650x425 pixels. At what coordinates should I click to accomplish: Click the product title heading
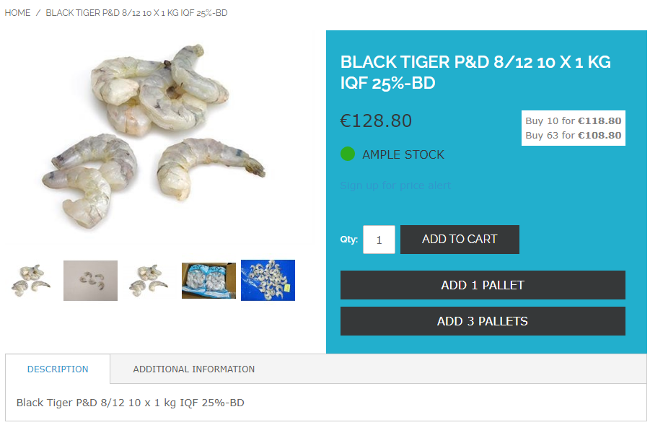(x=475, y=72)
